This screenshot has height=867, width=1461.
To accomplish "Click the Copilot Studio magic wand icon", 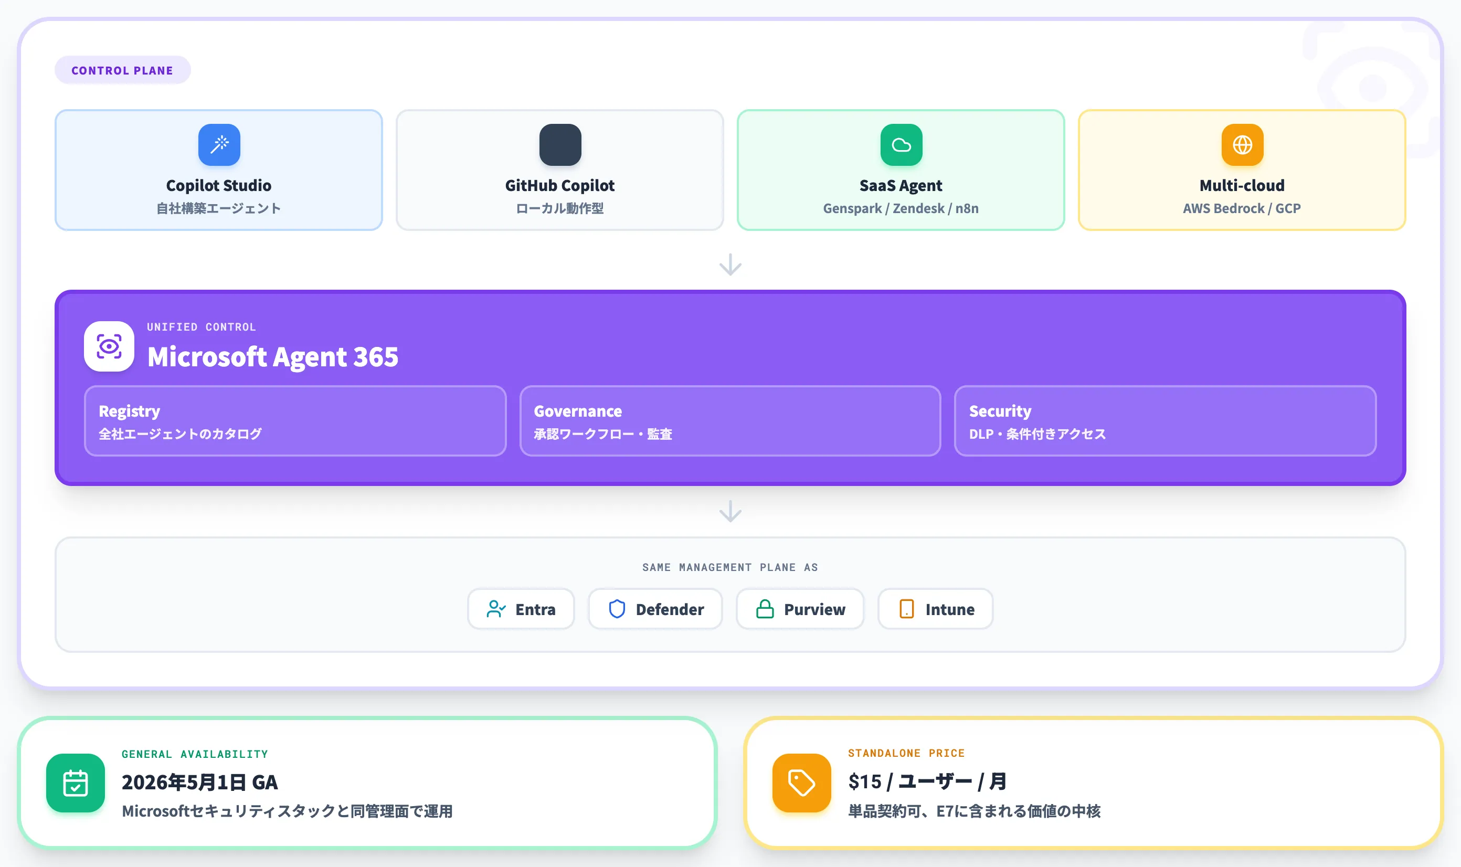I will point(219,145).
